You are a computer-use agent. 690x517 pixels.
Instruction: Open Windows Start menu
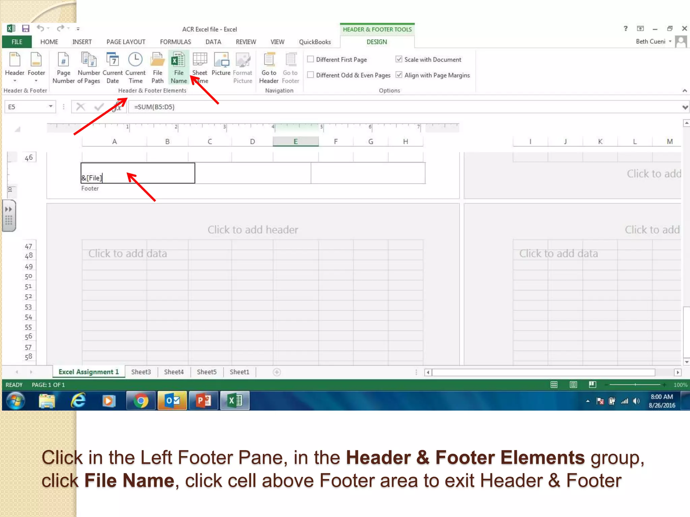coord(15,401)
